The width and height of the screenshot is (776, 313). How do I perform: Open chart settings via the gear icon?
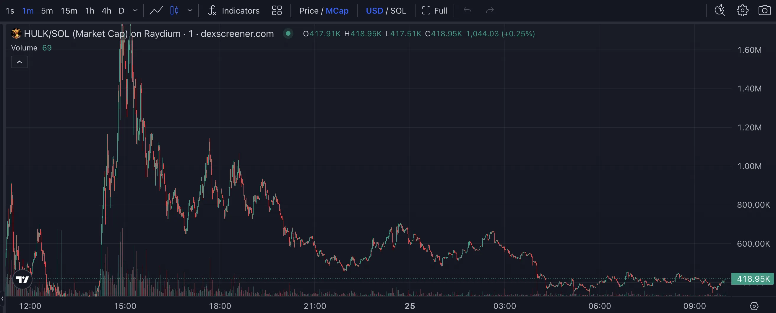click(x=742, y=11)
